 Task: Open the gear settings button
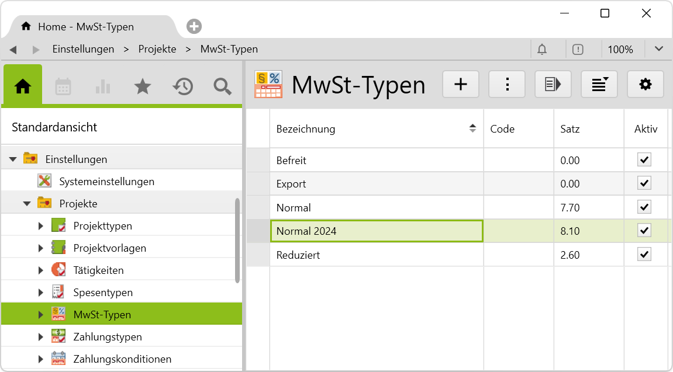click(646, 85)
